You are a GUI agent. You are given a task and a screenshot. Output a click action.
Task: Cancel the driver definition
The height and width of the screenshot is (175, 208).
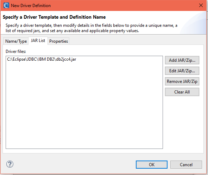coord(186,165)
